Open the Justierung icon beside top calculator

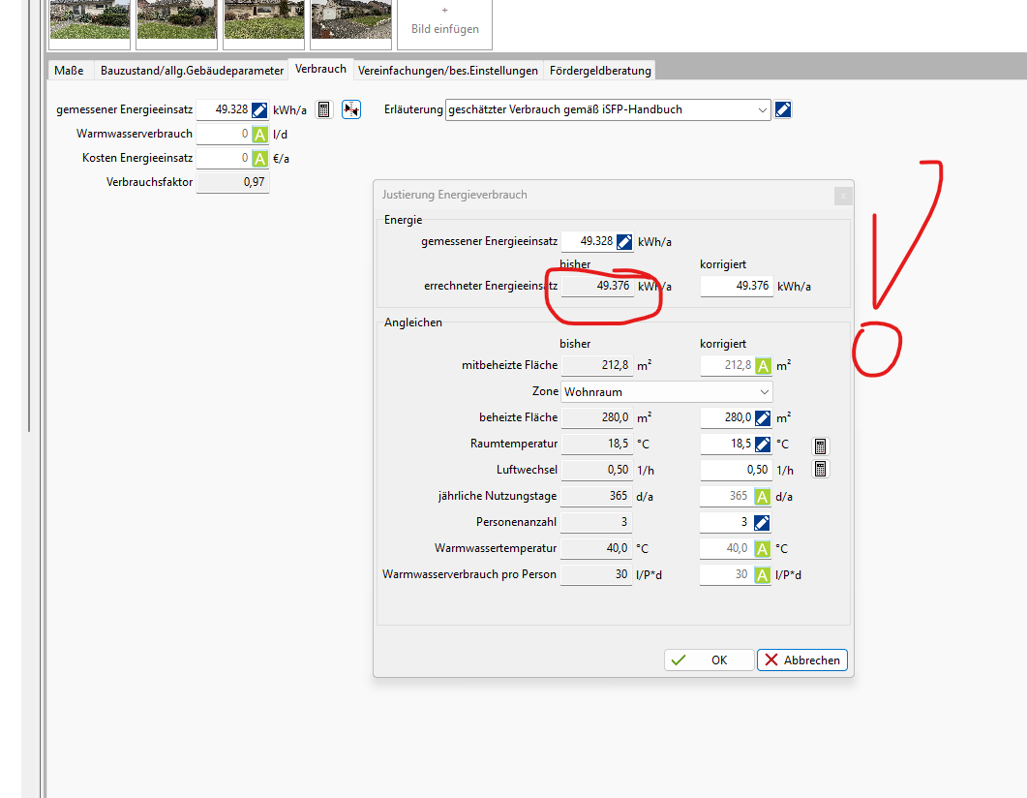351,110
